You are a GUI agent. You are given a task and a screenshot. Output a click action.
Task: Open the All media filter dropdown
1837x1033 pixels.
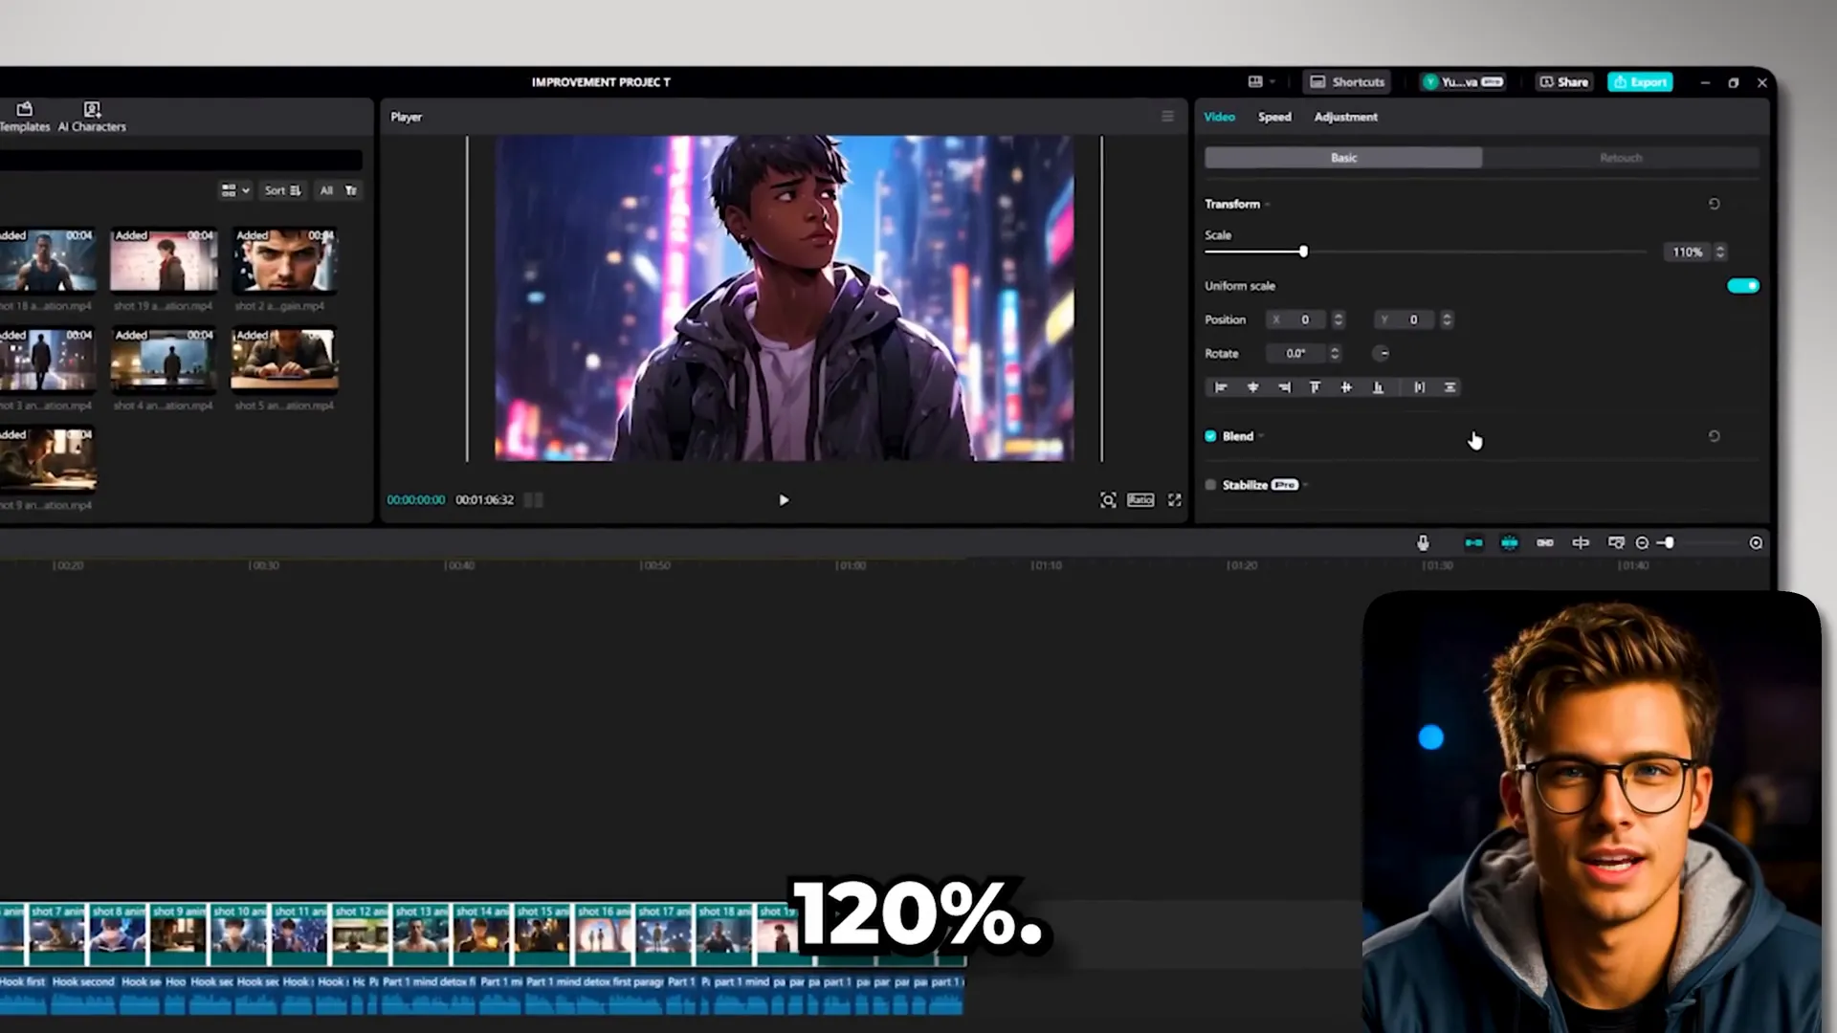coord(338,190)
